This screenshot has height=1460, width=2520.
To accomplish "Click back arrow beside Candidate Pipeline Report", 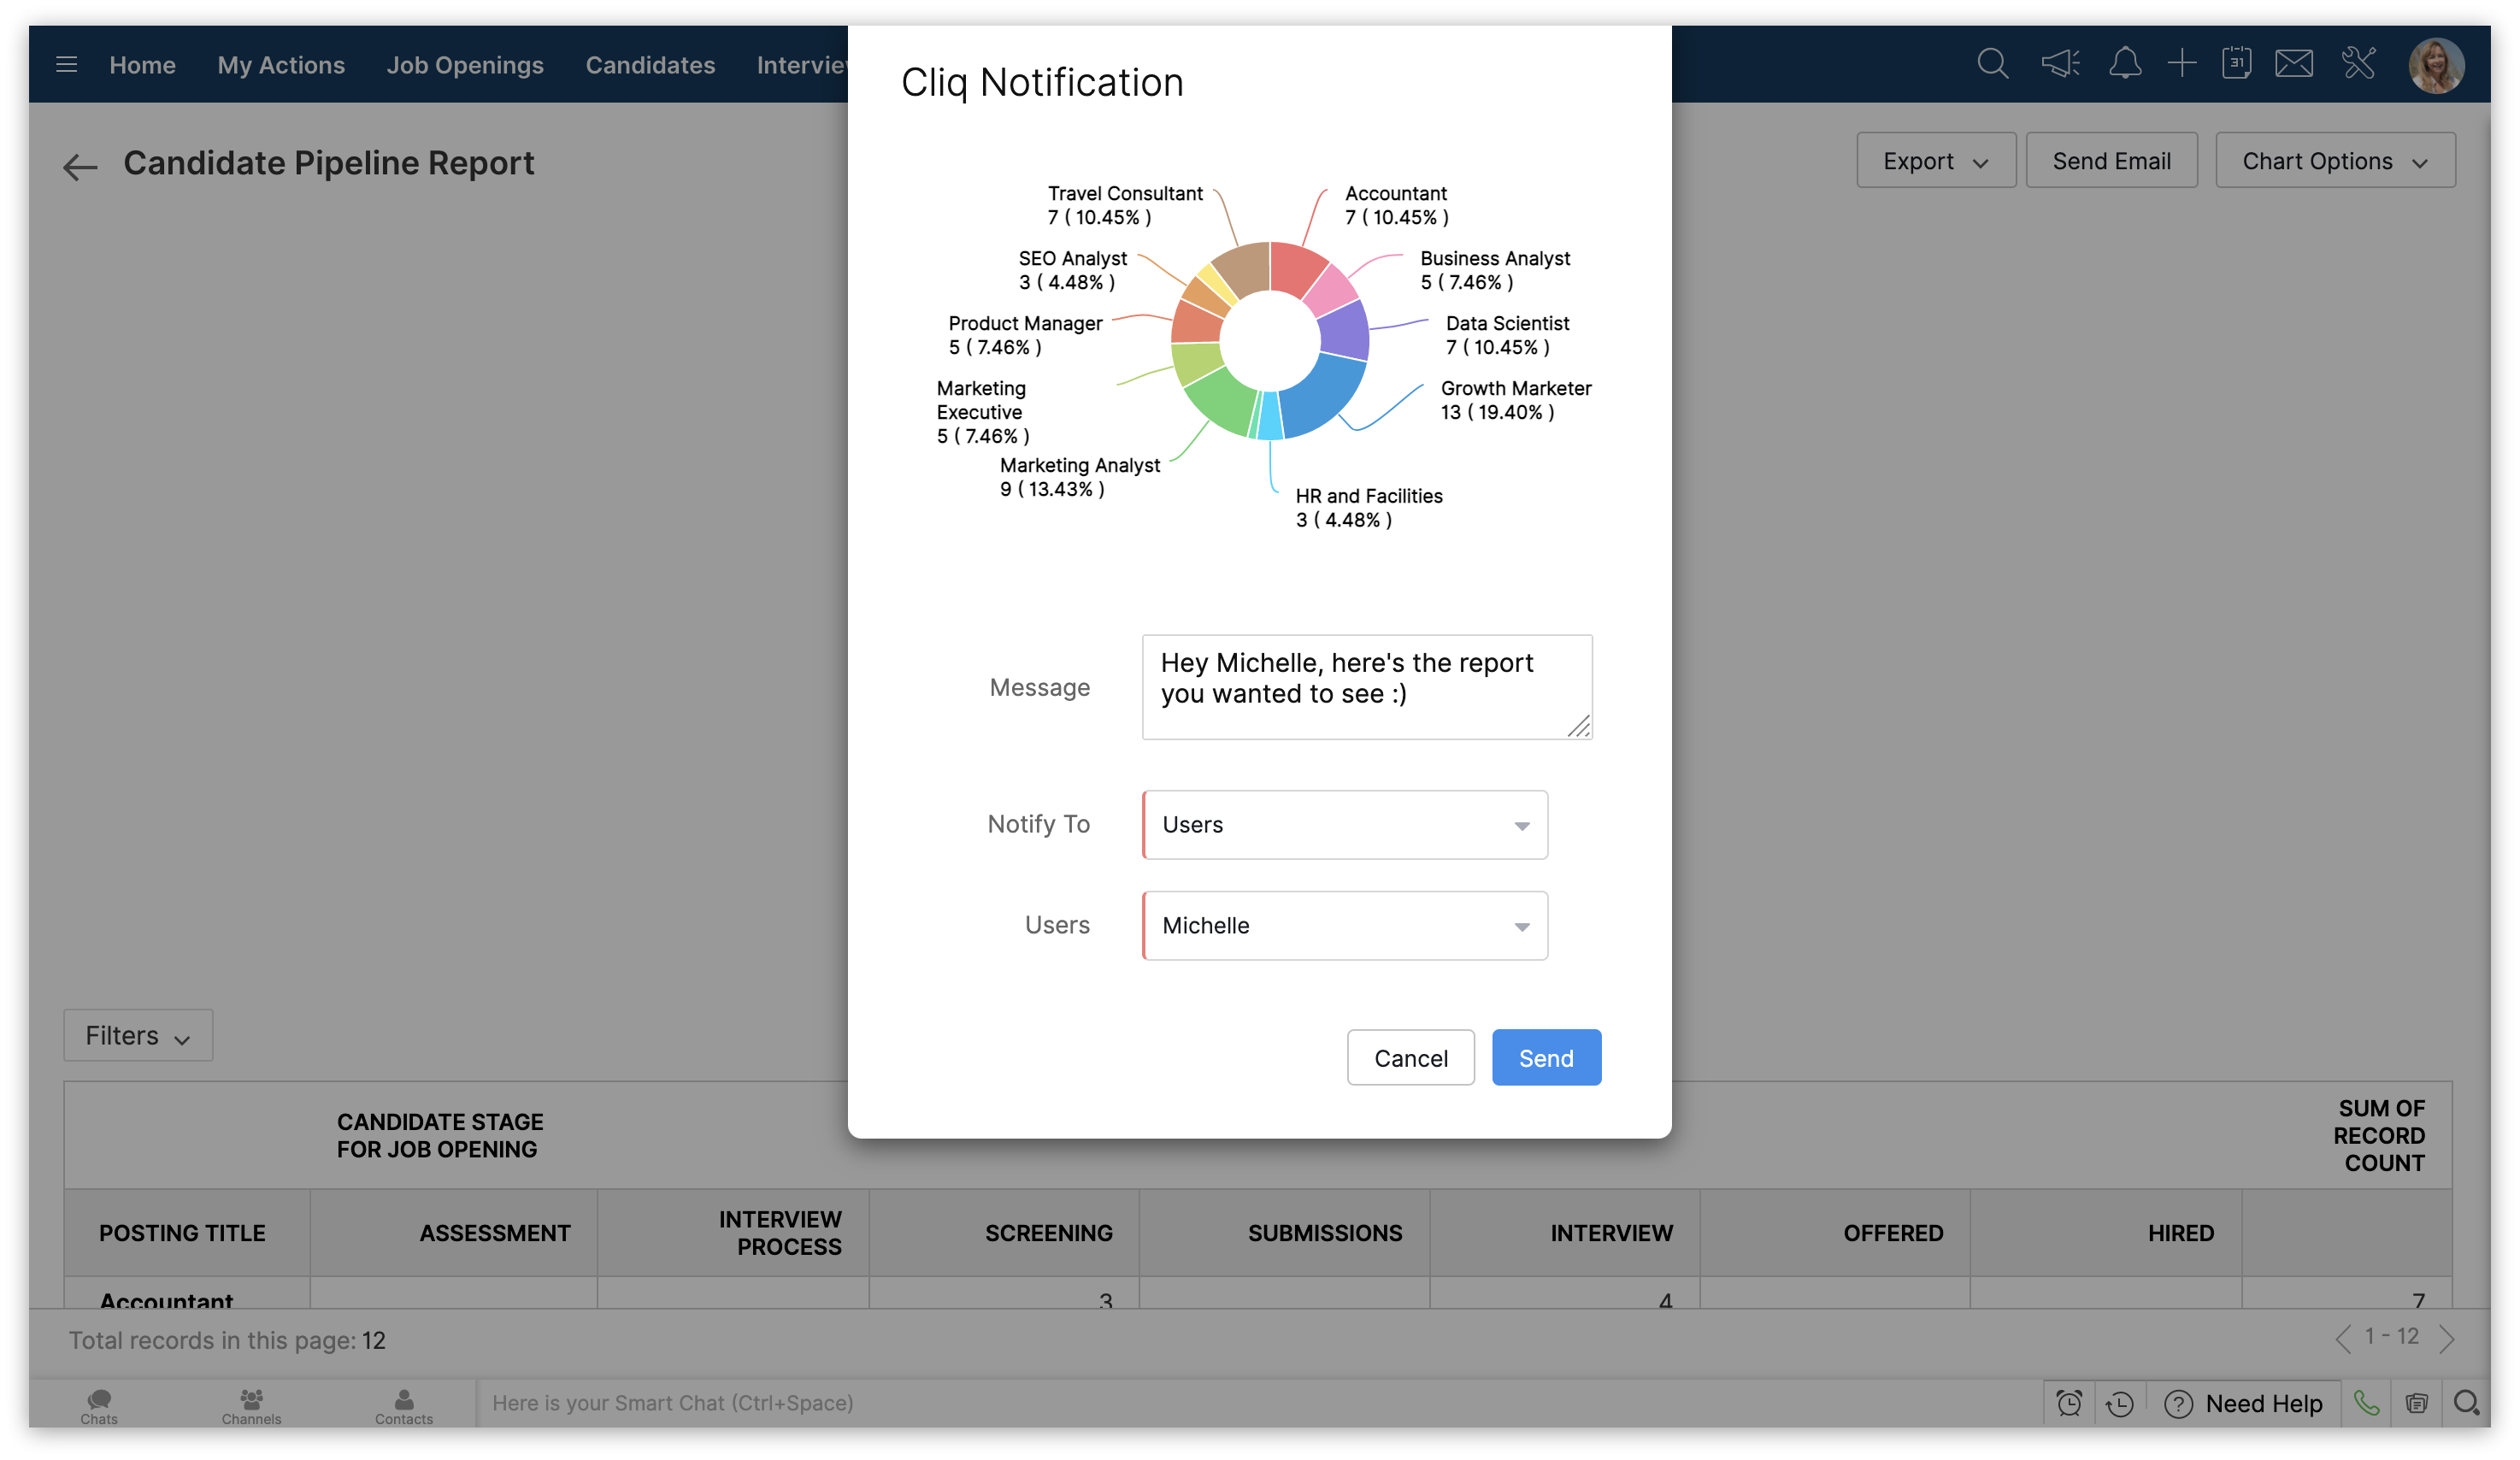I will coord(80,166).
